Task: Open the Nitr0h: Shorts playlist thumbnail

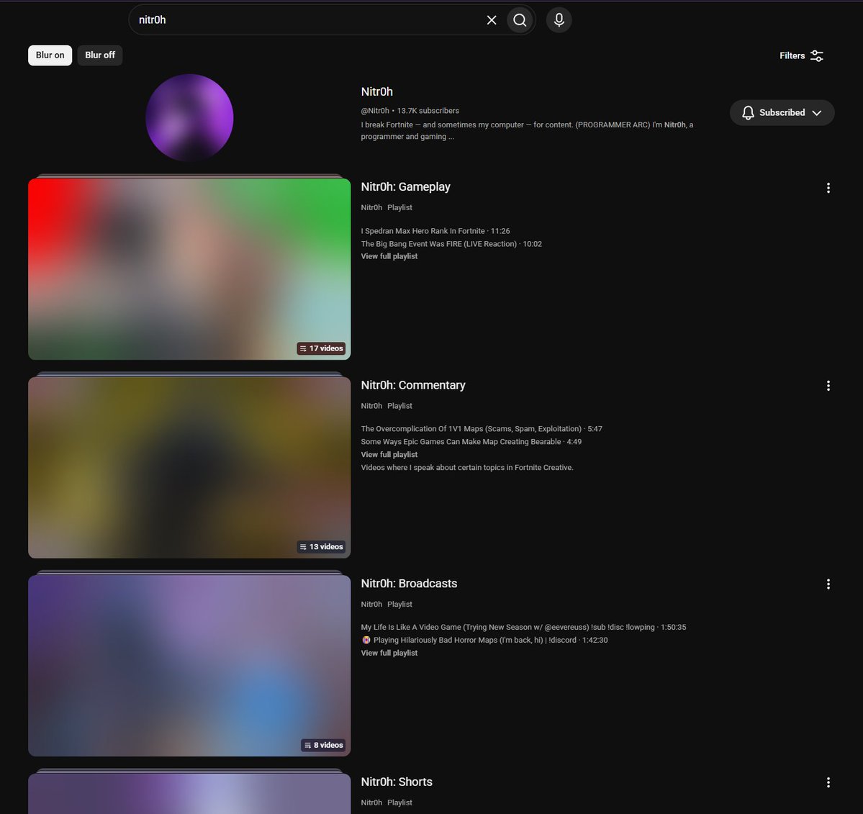Action: (189, 793)
